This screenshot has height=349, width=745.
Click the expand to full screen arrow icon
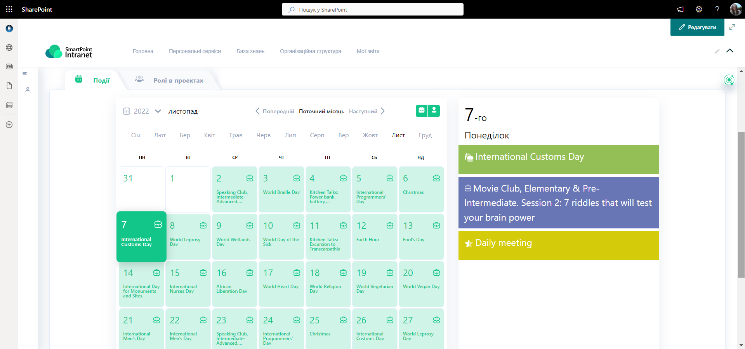(732, 27)
